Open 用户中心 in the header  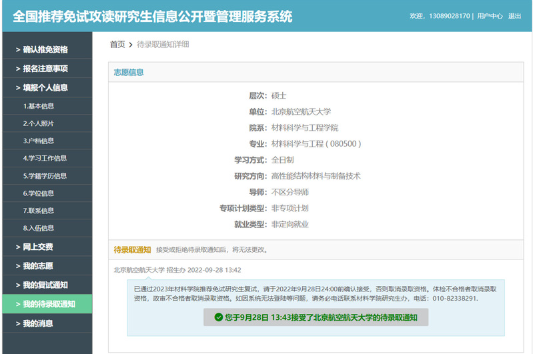point(490,16)
